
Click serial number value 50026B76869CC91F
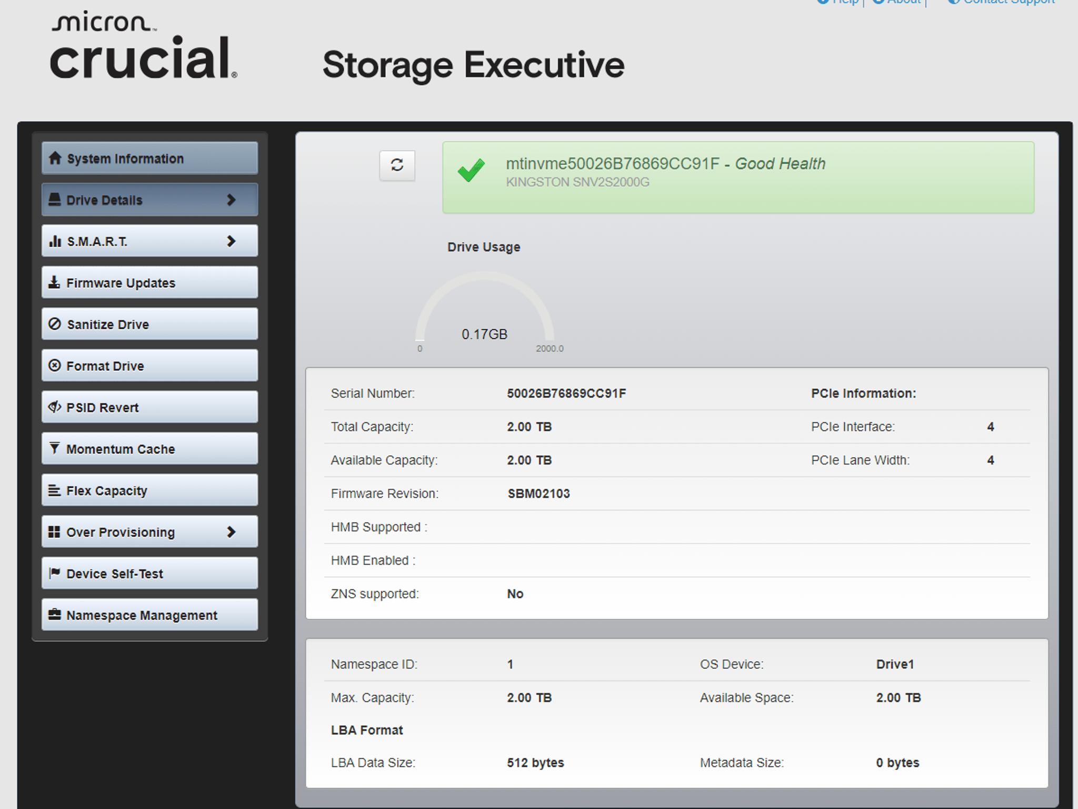coord(566,393)
